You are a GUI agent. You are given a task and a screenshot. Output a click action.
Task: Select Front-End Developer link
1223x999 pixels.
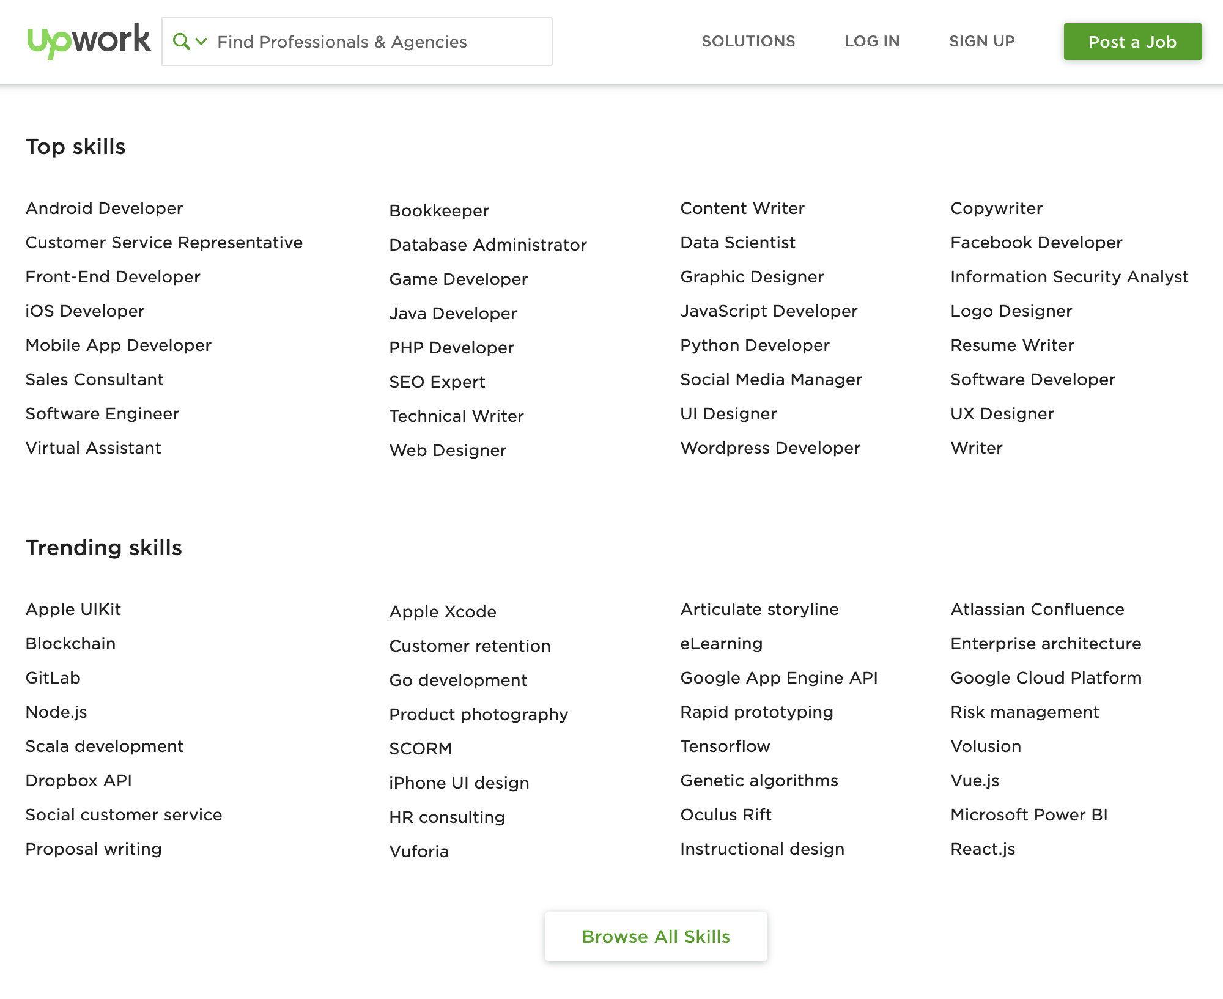click(x=113, y=277)
